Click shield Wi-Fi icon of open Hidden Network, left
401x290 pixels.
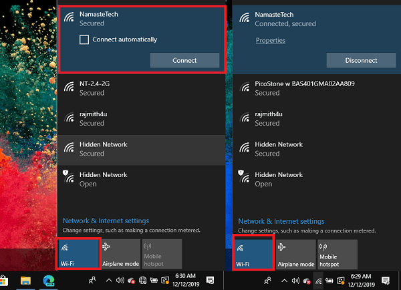(x=69, y=176)
